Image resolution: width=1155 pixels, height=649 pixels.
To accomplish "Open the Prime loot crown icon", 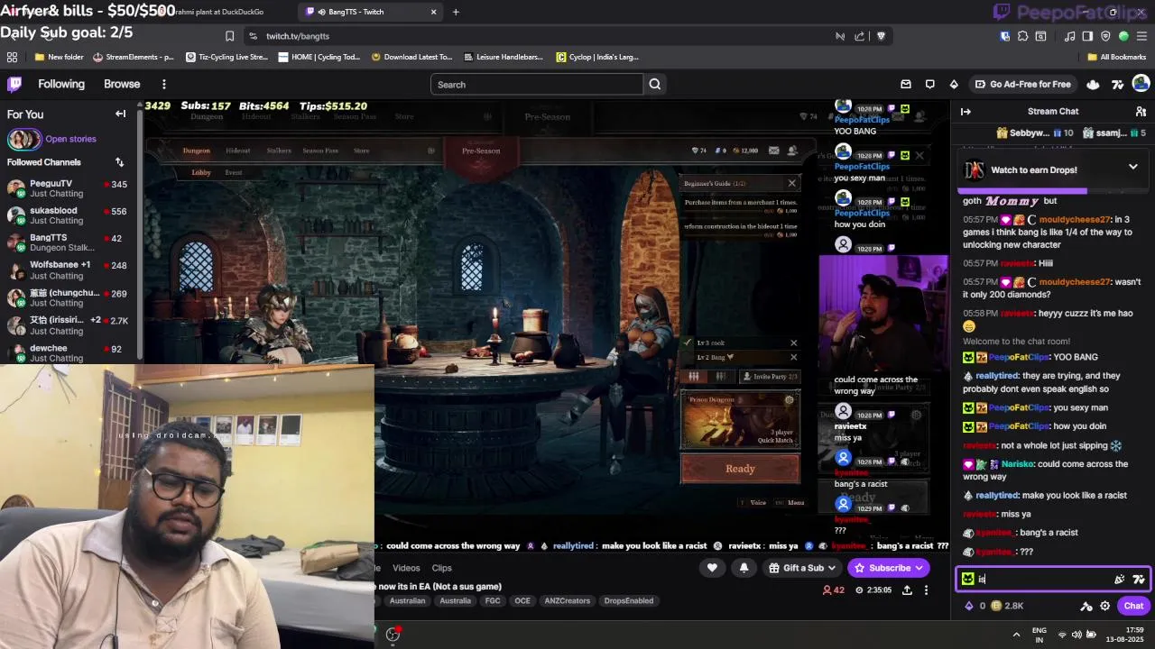I will click(1093, 84).
